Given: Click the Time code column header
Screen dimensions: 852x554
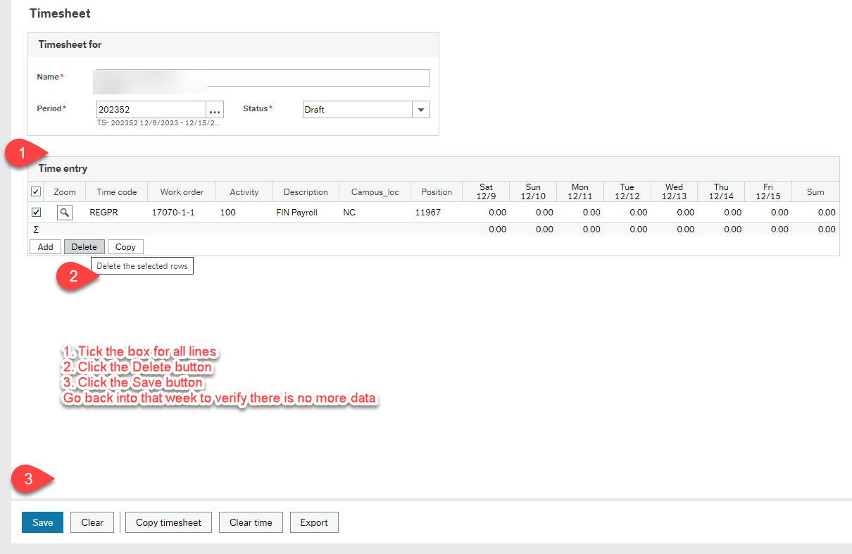Looking at the screenshot, I should click(x=115, y=191).
